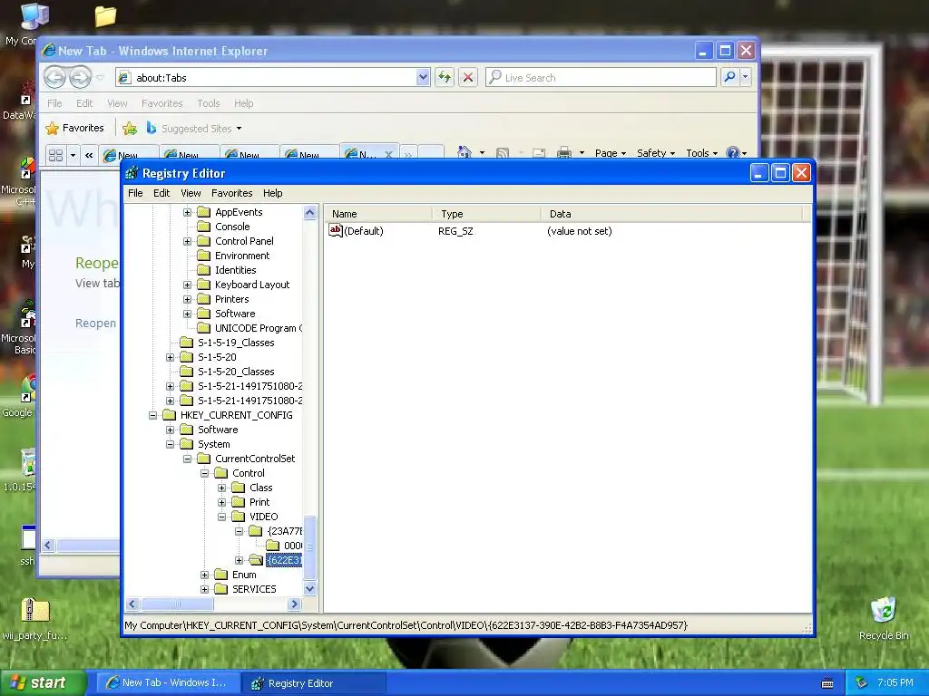Click the Registry Editor taskbar button

coord(315,683)
